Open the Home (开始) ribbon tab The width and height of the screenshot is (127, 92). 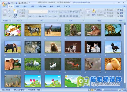point(11,6)
